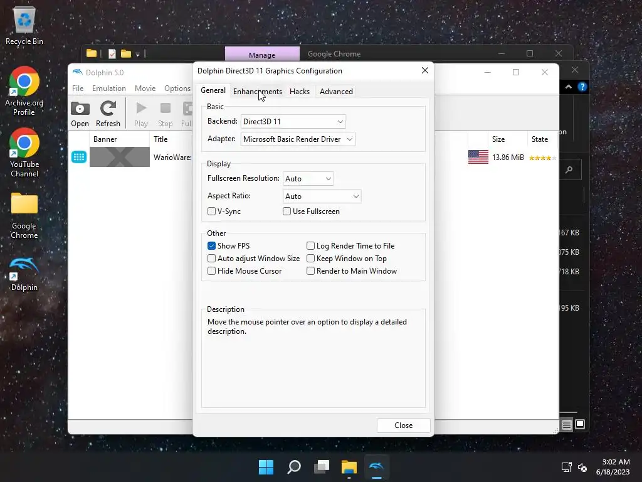Launch the YouTube Channel Chrome shortcut

coord(24,153)
